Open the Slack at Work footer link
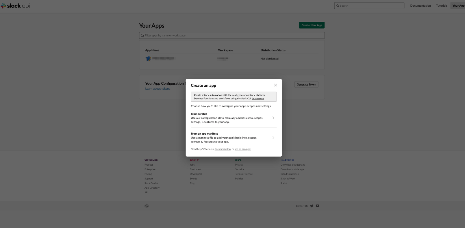 288,179
